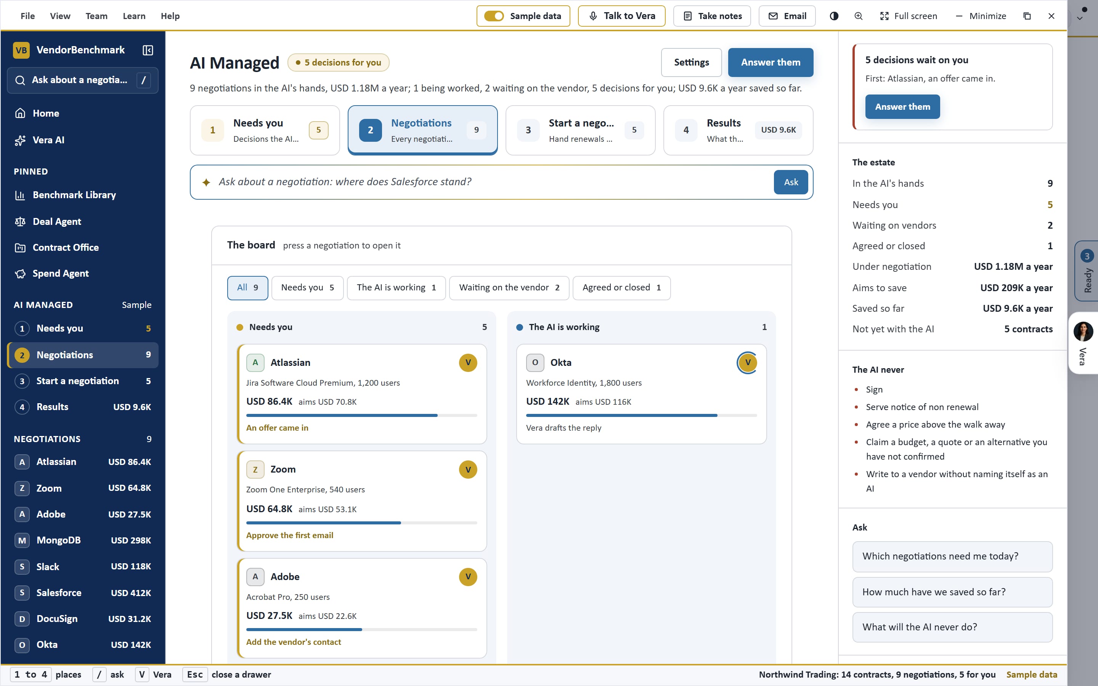Open the Learn menu

[x=134, y=16]
